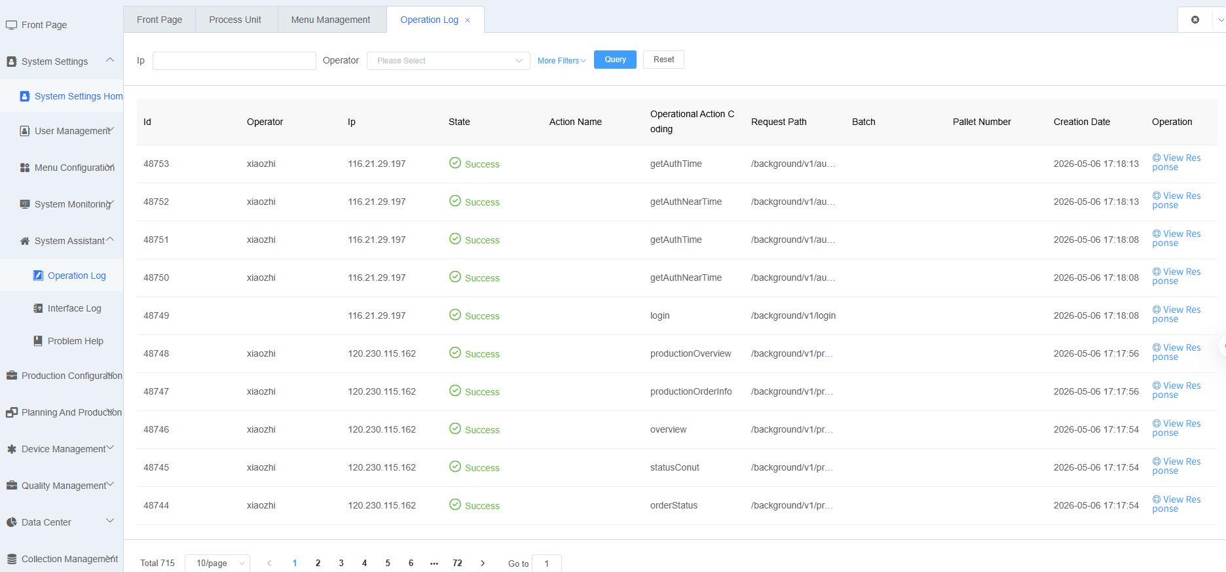Image resolution: width=1226 pixels, height=572 pixels.
Task: Go to page 72
Action: point(457,563)
